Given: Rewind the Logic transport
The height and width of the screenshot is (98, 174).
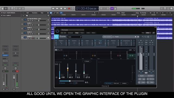Looking at the screenshot, I should 53,8.
